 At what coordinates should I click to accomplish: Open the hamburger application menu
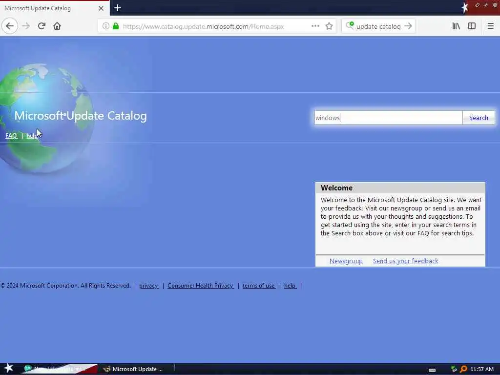(x=490, y=26)
